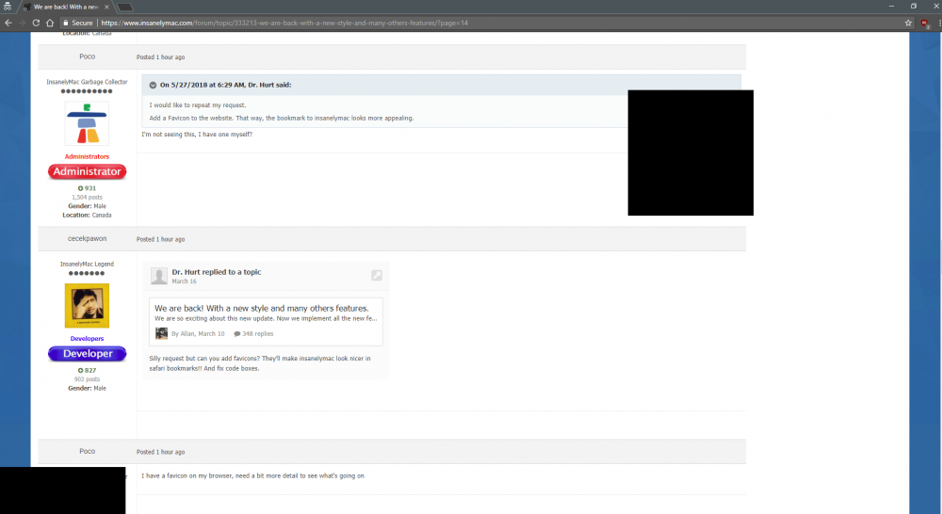The height and width of the screenshot is (514, 942).
Task: Click the 348 replies comment icon
Action: [x=236, y=334]
